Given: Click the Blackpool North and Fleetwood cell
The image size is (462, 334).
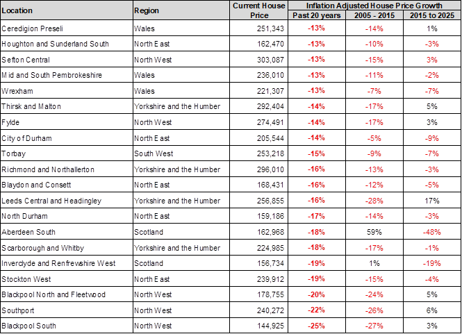Looking at the screenshot, I should pos(55,294).
